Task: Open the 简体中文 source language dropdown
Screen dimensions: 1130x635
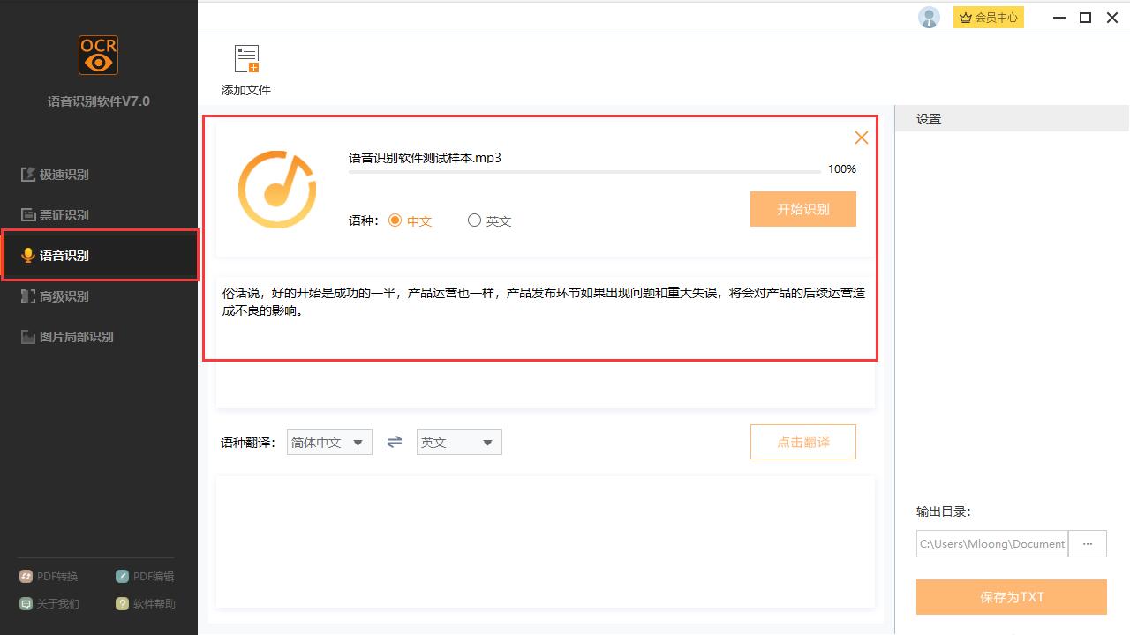Action: click(x=328, y=442)
